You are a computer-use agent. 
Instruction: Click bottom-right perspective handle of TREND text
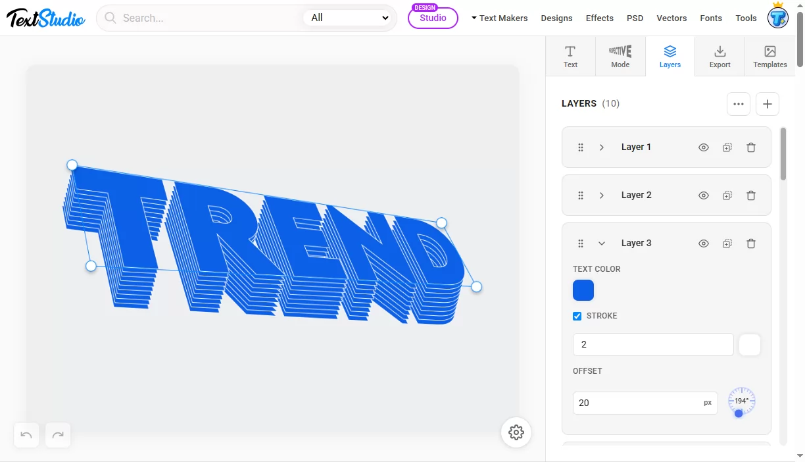click(x=477, y=287)
